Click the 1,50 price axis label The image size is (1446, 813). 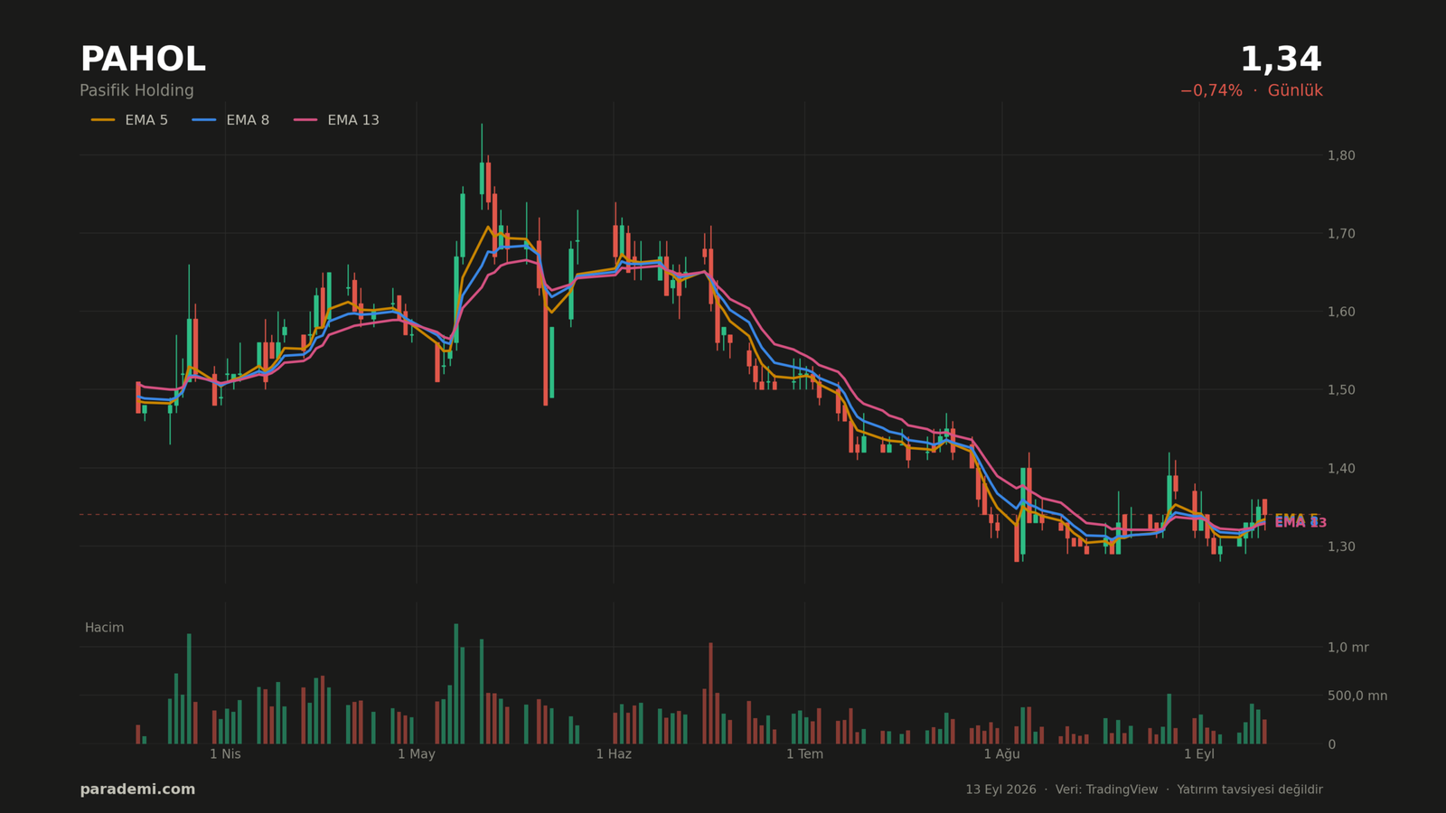(1341, 389)
